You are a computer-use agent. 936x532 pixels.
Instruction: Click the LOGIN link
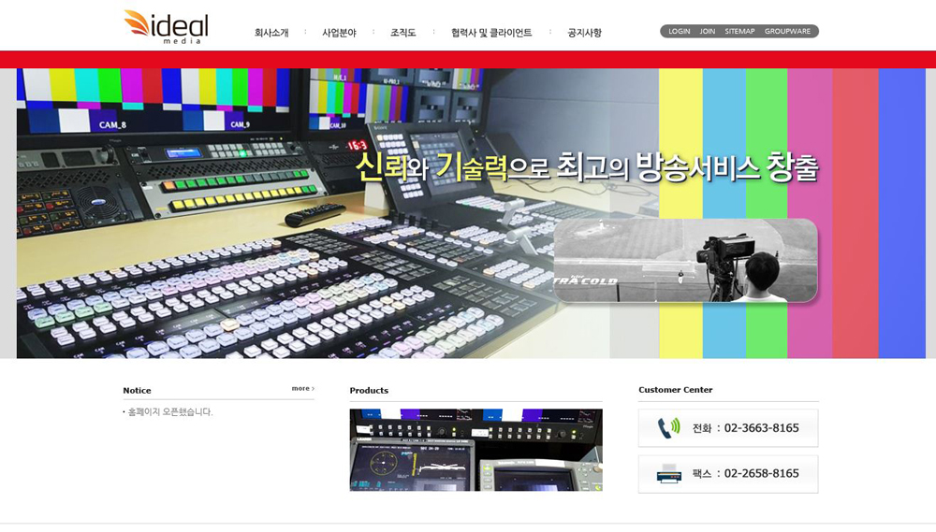(x=680, y=32)
